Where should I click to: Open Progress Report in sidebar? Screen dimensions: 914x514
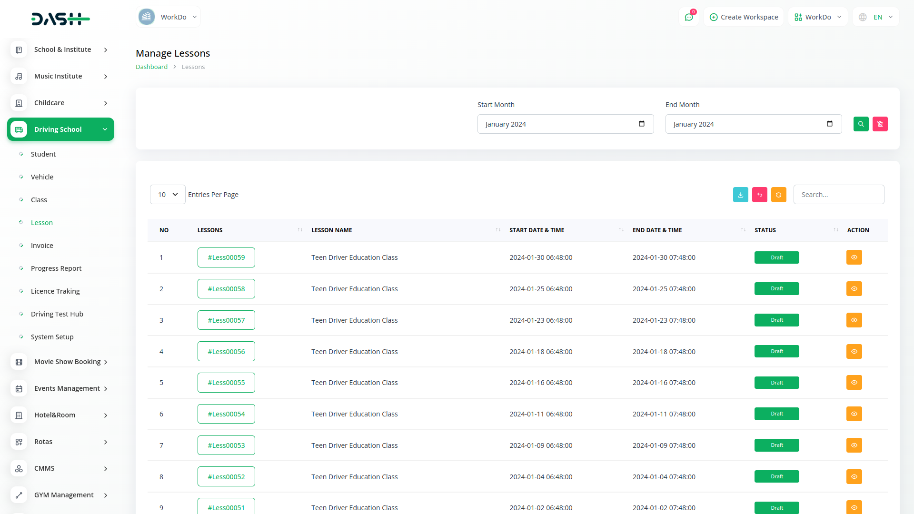[56, 268]
